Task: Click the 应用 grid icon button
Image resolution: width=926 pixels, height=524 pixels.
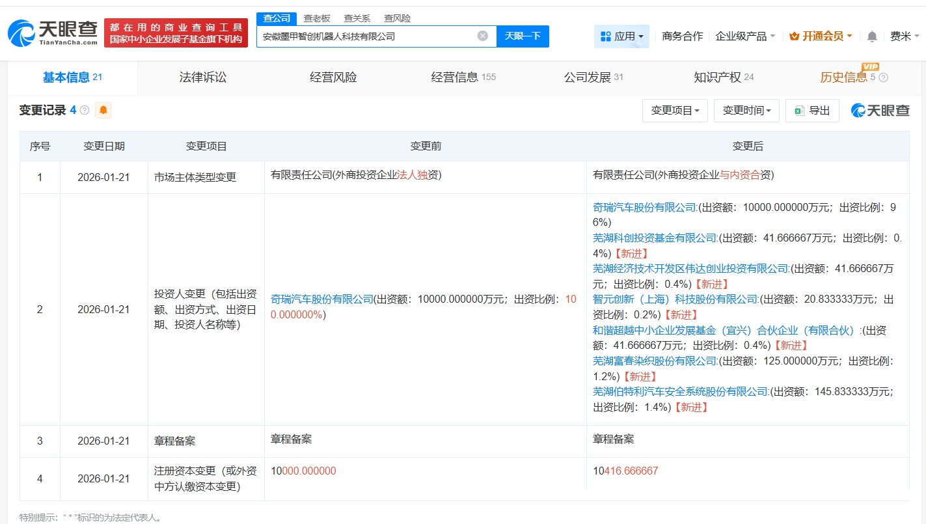Action: 621,36
